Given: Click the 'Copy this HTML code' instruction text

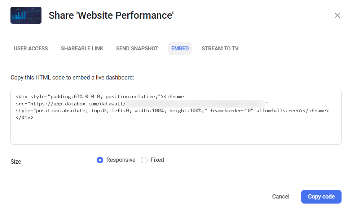Looking at the screenshot, I should [72, 77].
